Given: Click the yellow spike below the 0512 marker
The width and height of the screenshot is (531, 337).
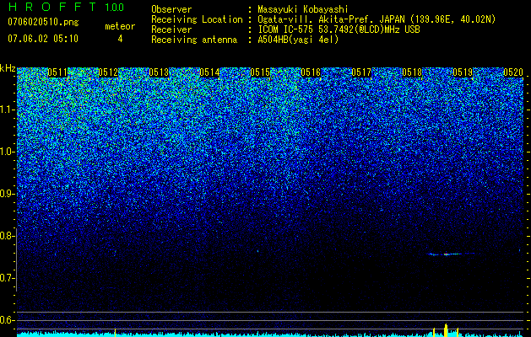Looking at the screenshot, I should (x=115, y=333).
